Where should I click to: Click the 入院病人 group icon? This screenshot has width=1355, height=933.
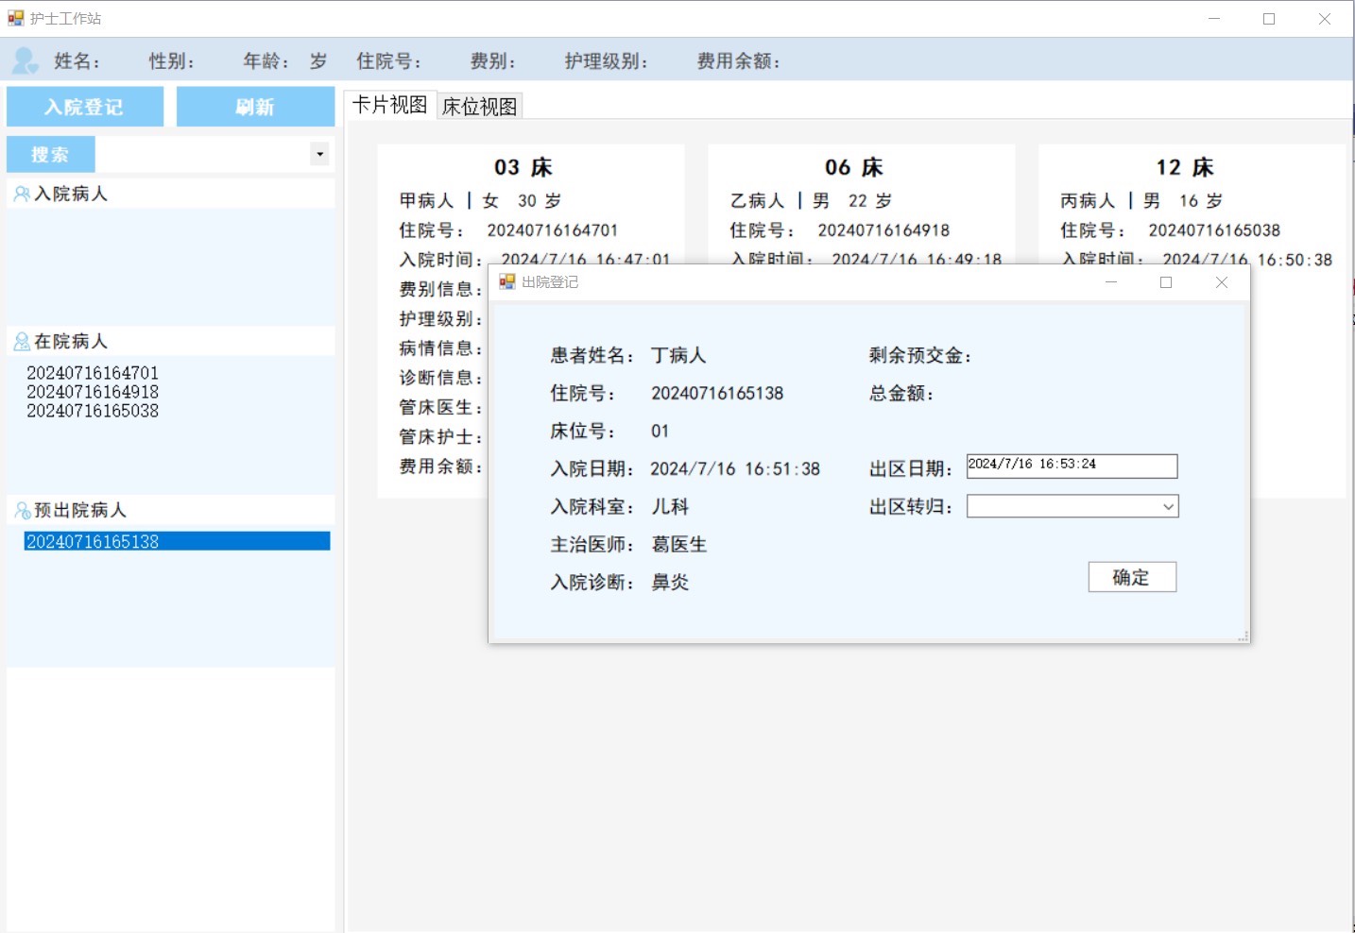22,194
